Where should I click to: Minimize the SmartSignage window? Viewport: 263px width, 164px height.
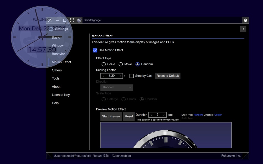click(x=57, y=20)
